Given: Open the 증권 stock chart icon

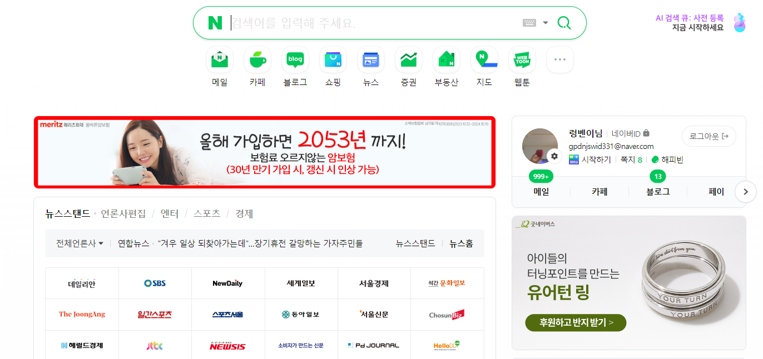Looking at the screenshot, I should [409, 59].
